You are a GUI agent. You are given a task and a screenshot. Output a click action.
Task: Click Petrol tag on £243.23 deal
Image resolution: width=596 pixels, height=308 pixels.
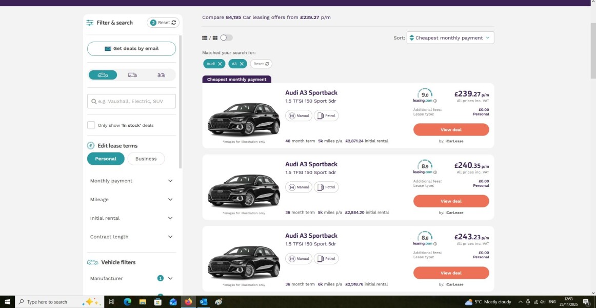point(326,259)
